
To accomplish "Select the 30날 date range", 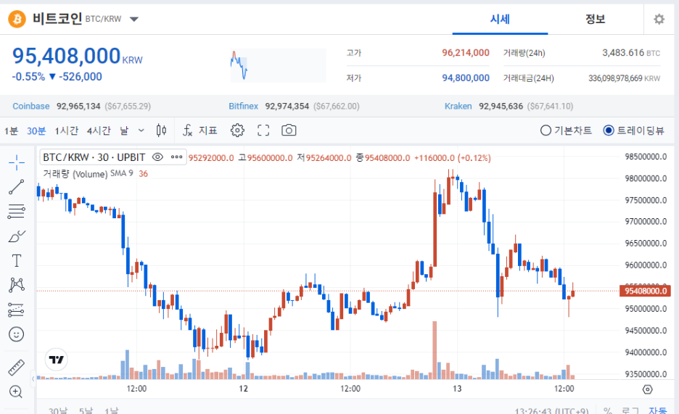I will click(57, 410).
